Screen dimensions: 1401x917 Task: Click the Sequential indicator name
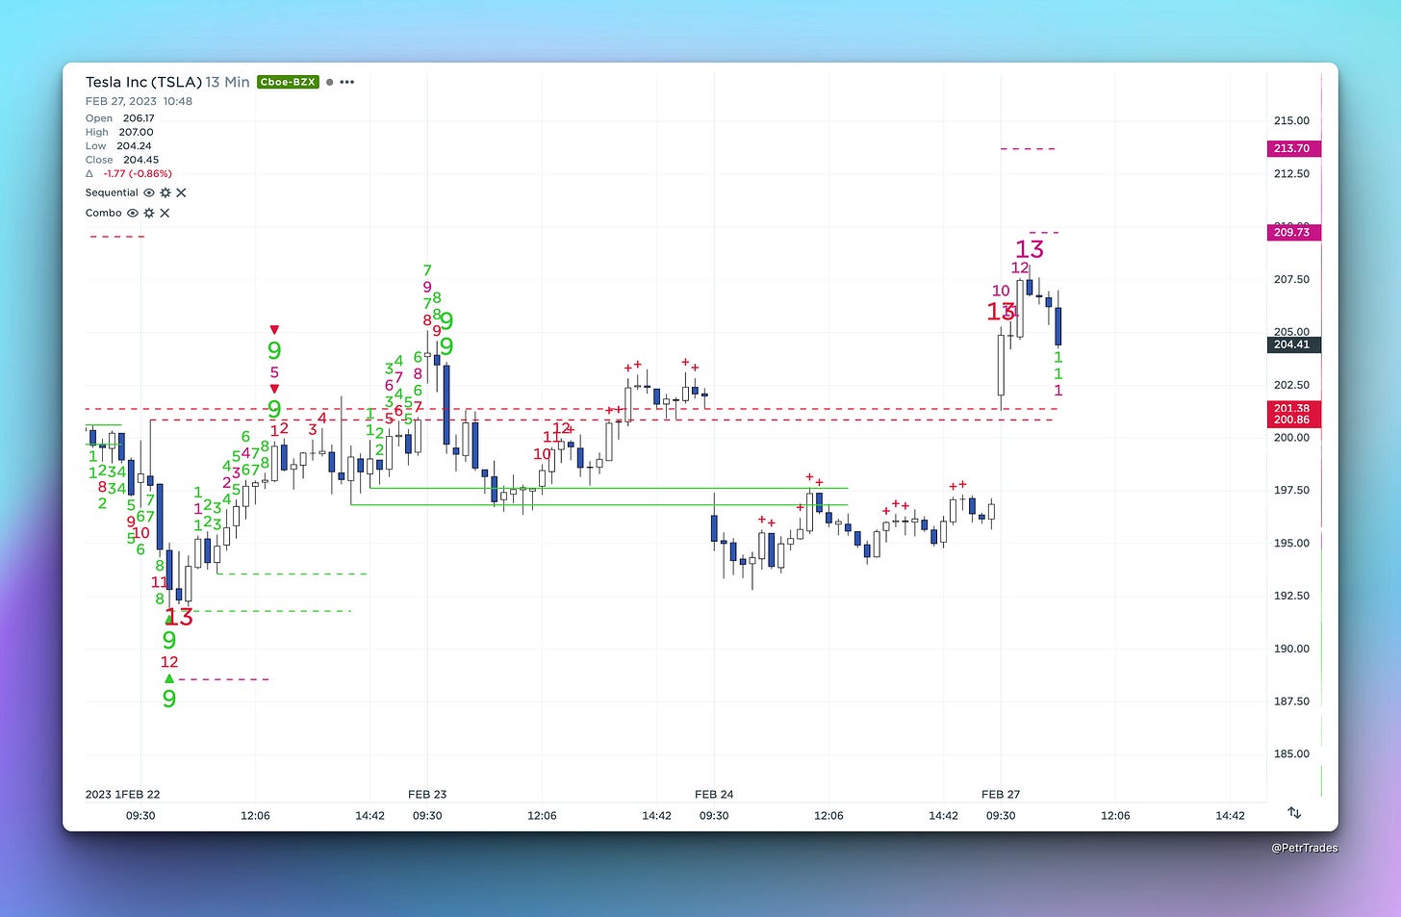tap(112, 192)
